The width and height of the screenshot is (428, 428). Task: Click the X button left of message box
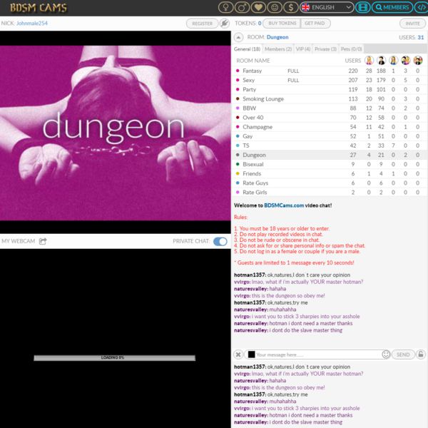(238, 355)
